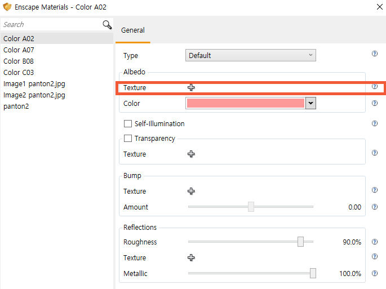Enable the Self-Illumination checkbox
Screen dimensions: 386x289
(x=128, y=124)
